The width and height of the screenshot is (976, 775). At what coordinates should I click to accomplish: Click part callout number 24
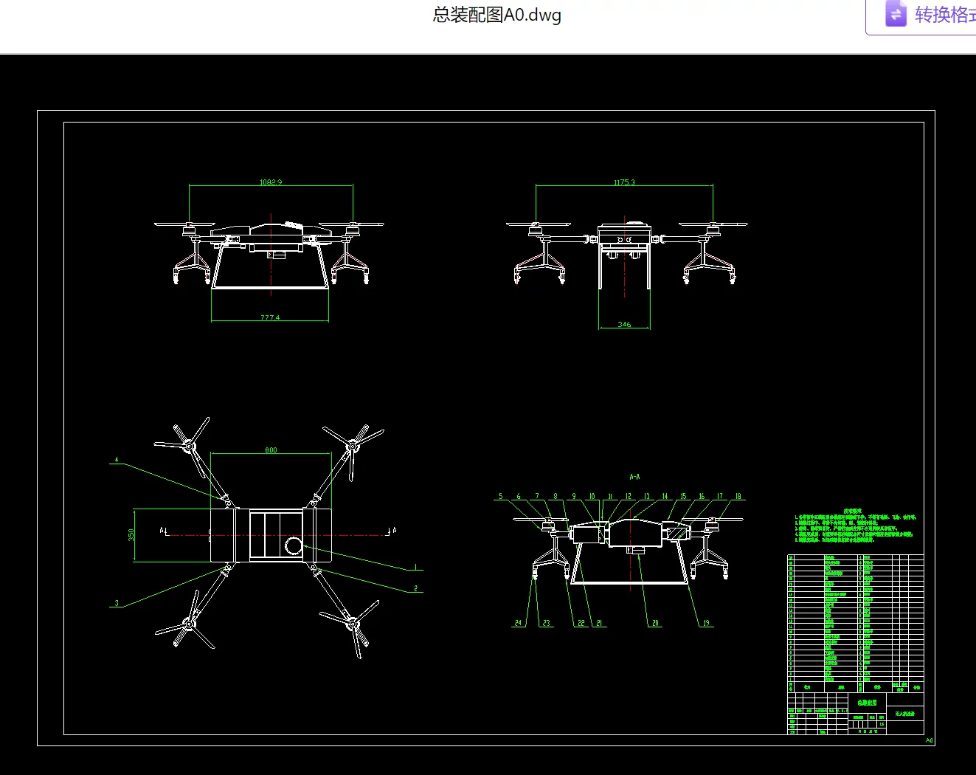[518, 623]
